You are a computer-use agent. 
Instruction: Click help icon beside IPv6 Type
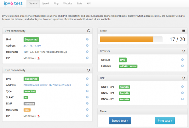tap(87, 91)
